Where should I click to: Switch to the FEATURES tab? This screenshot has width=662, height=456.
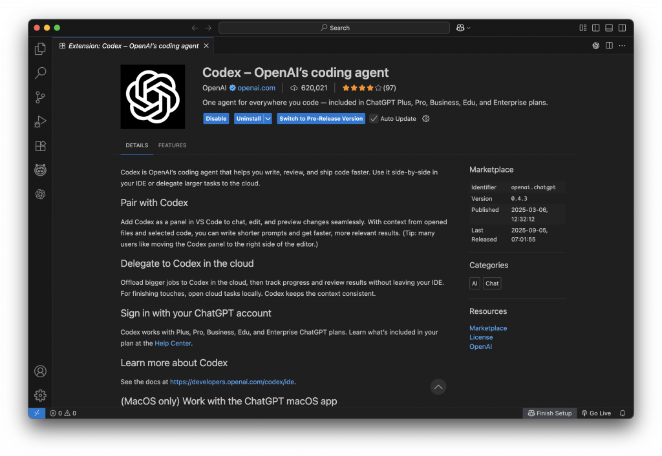coord(172,145)
